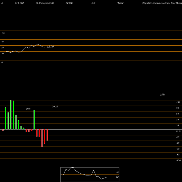Click the 0 level label on RSI axis
The image size is (182, 182).
[2, 62]
